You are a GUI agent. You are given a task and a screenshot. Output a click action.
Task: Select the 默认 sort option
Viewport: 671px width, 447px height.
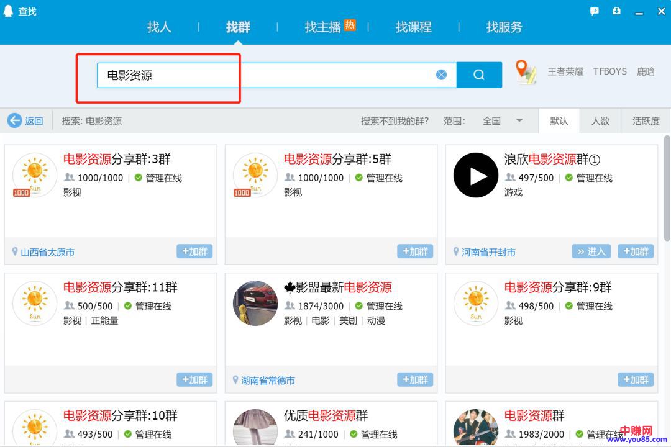(x=559, y=121)
